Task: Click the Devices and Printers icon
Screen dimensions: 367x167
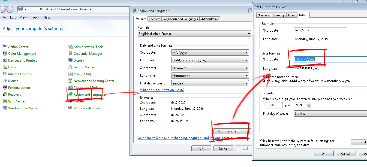Action: pos(5,60)
